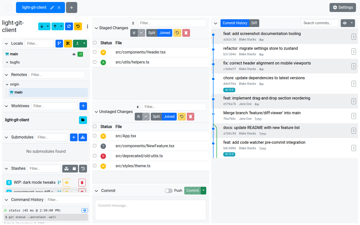Screen dimensions: 360x225
Task: Select checkbox for src/components/Header.tsx
Action: [x=95, y=52]
